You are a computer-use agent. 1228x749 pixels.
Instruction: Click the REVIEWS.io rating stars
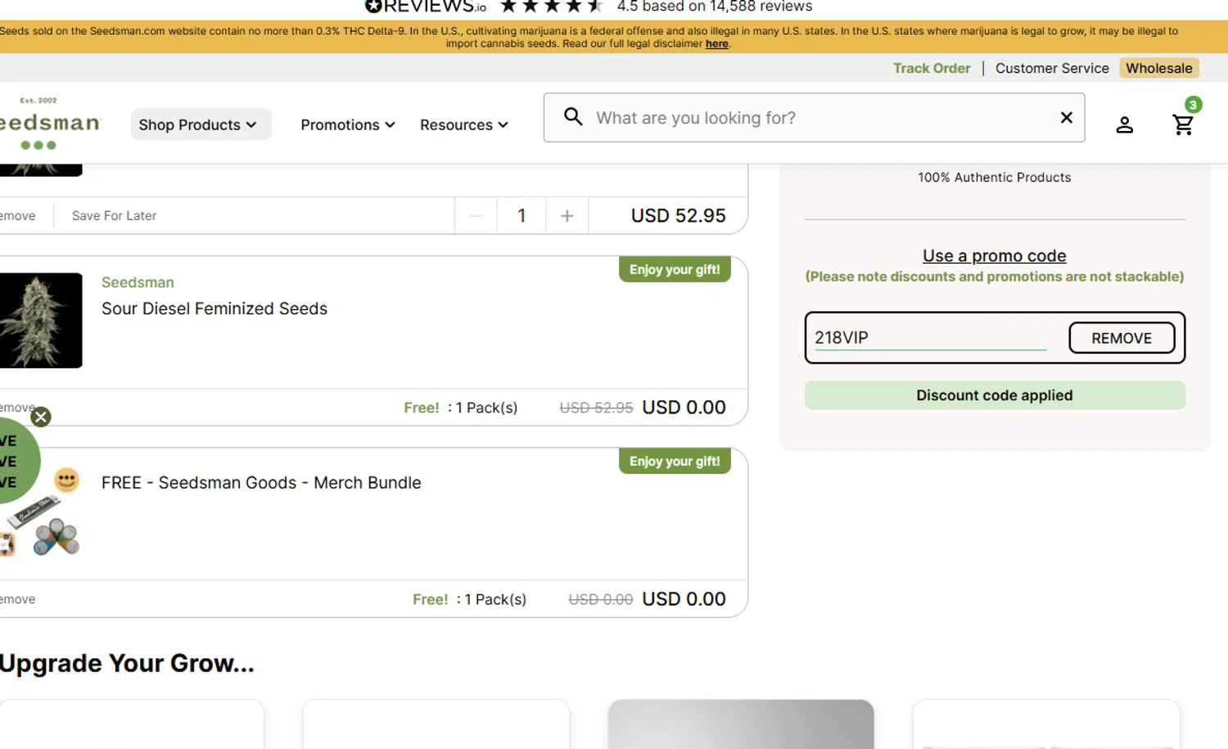pos(552,7)
